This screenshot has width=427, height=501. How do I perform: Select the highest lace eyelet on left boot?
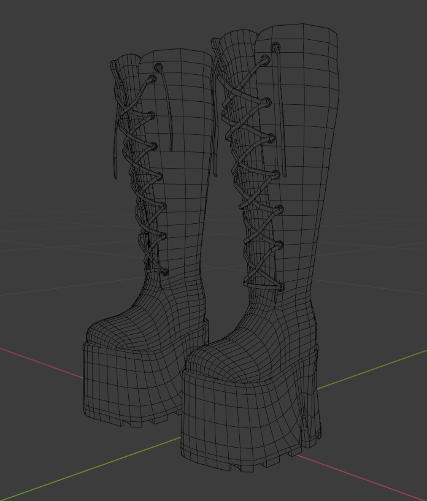(158, 67)
